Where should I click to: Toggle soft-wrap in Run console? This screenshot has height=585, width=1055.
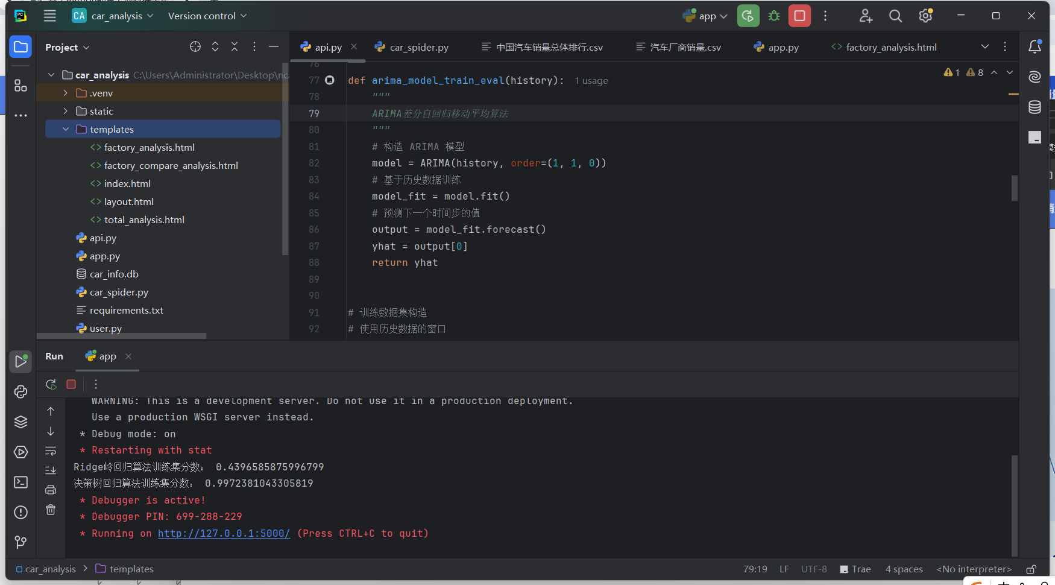click(x=51, y=451)
